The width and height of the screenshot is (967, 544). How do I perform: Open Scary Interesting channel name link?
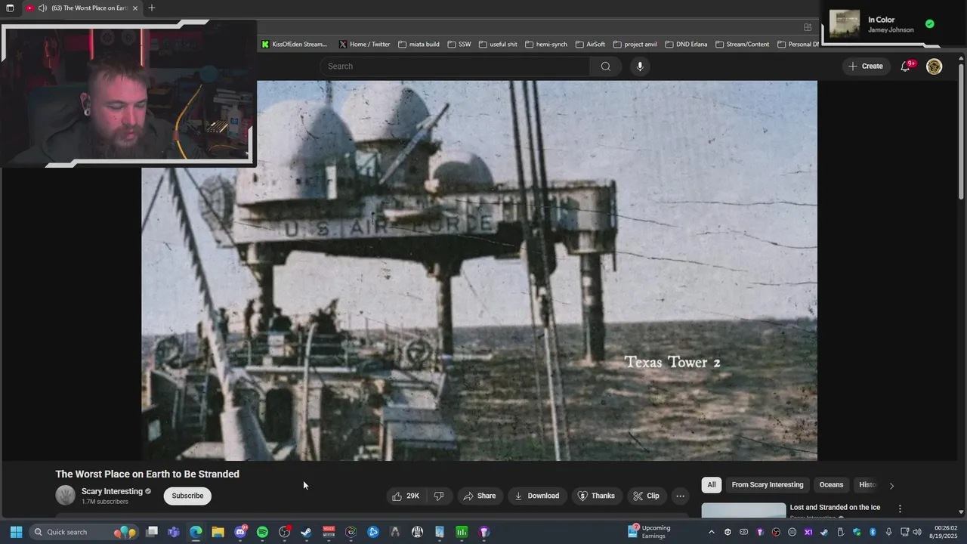[112, 492]
